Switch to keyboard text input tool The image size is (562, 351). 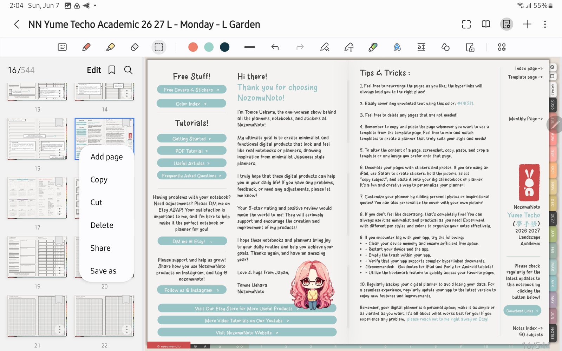62,47
